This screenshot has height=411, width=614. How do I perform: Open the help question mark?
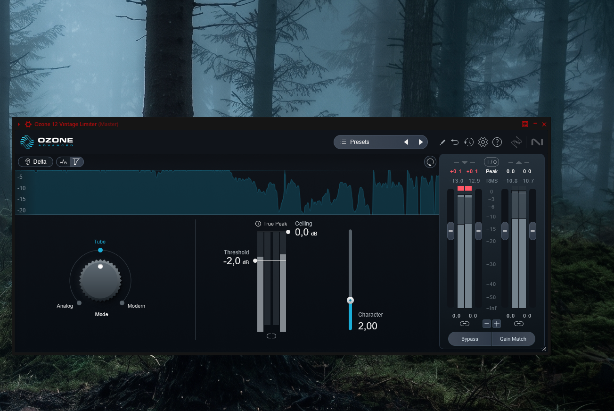point(497,142)
